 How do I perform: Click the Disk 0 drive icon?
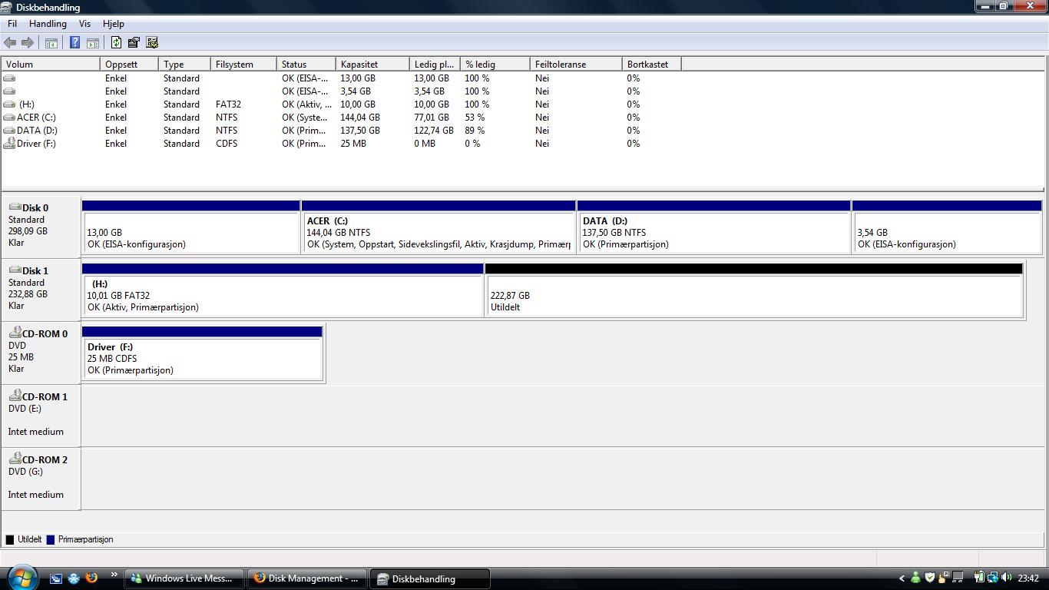click(x=15, y=207)
